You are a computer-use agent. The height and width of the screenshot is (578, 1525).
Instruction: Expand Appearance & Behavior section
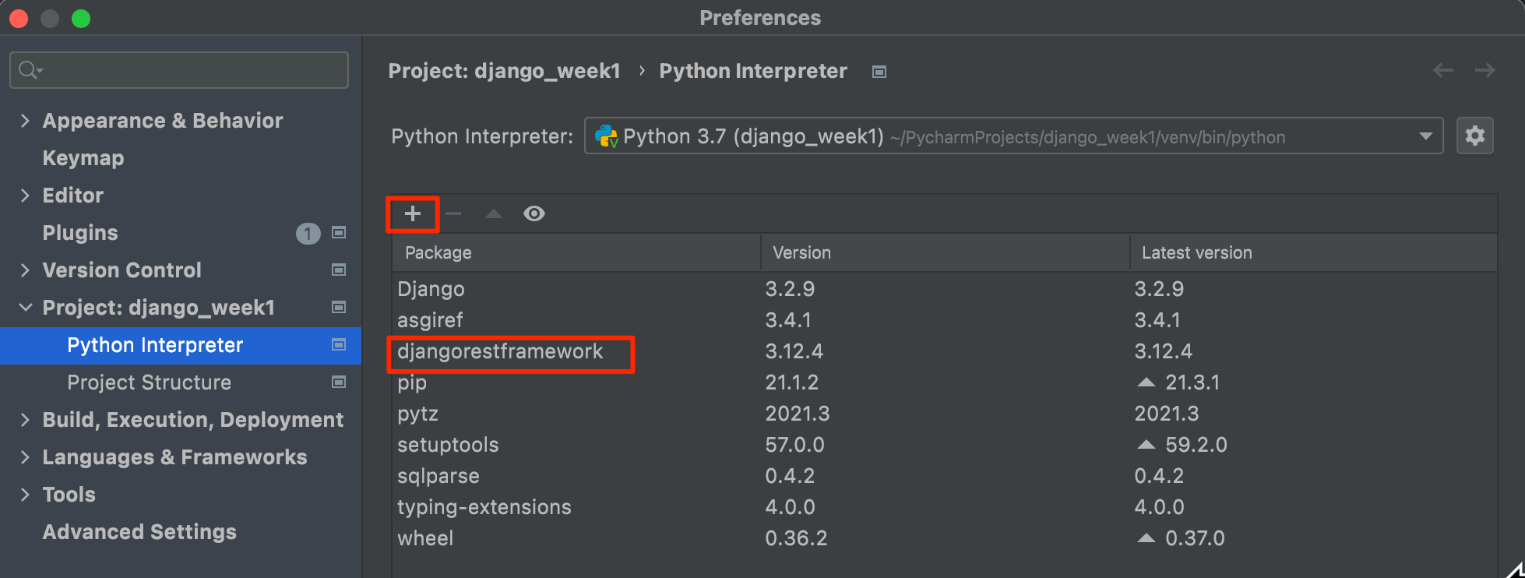[x=25, y=120]
